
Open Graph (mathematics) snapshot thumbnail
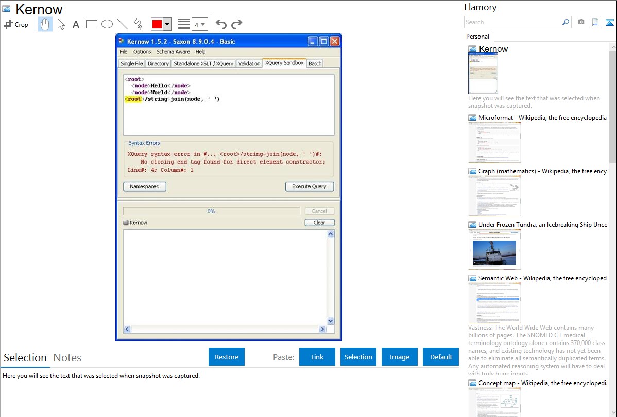(x=494, y=196)
